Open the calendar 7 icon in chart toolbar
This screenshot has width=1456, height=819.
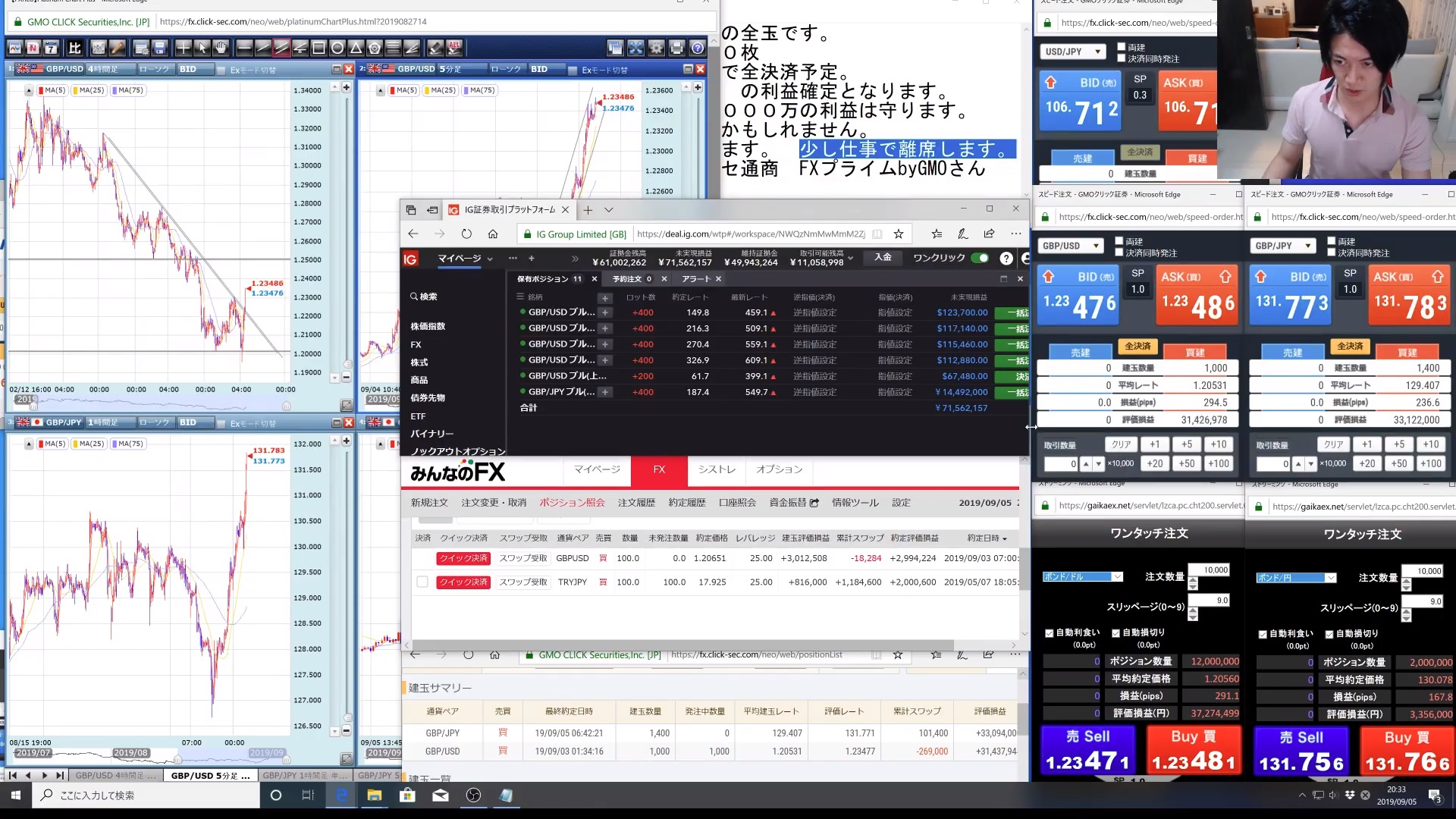tap(51, 49)
